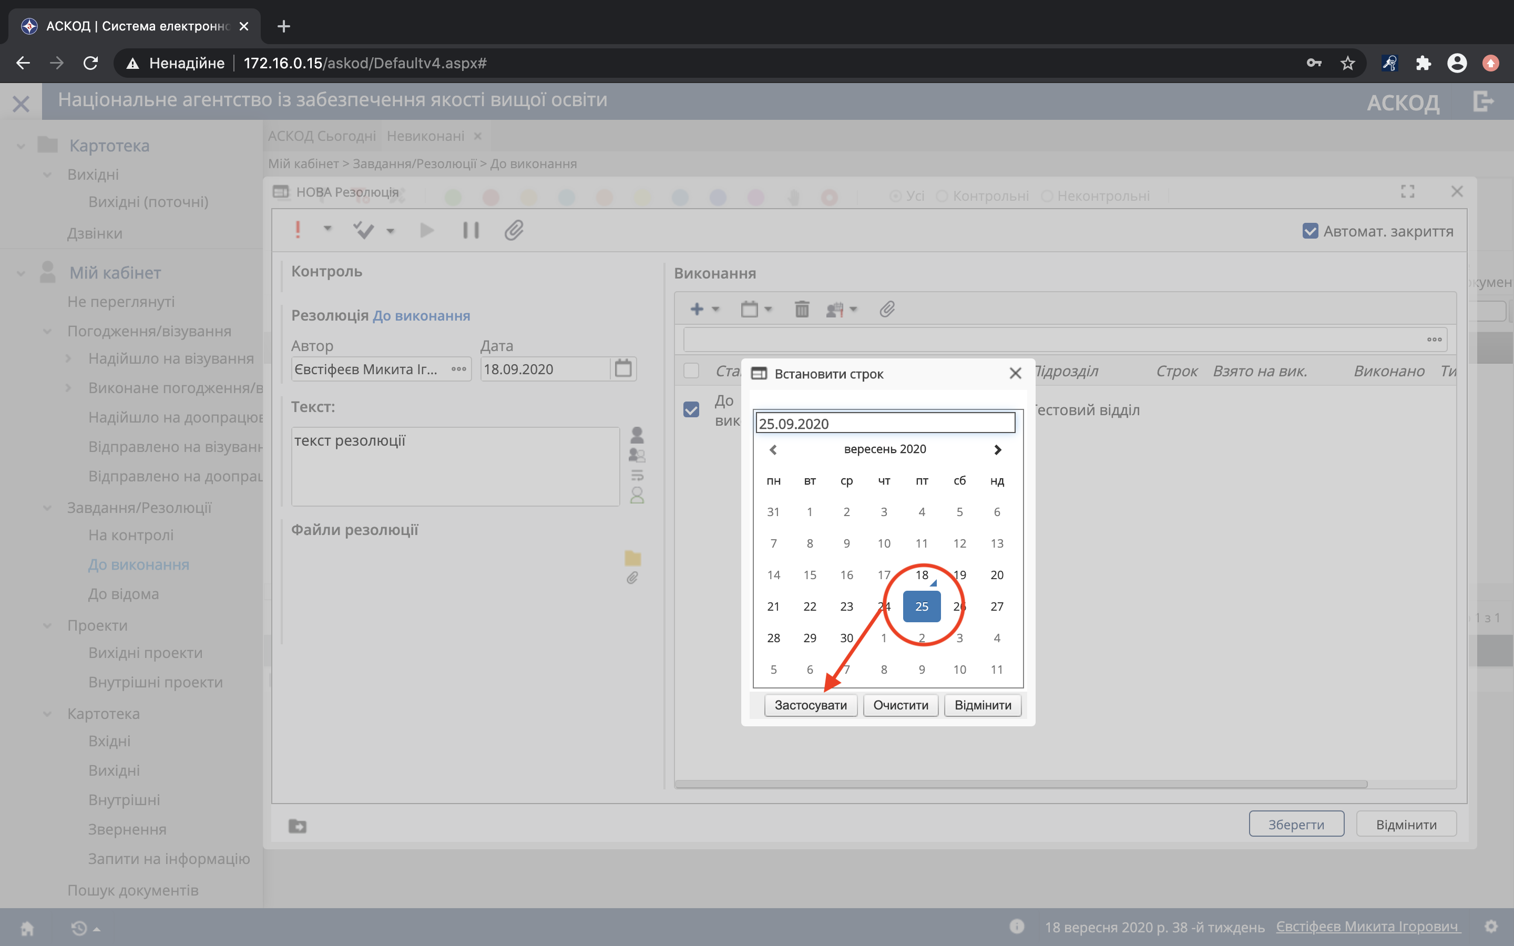Viewport: 1514px width, 946px height.
Task: Click the pause icon in resolution toolbar
Action: point(470,230)
